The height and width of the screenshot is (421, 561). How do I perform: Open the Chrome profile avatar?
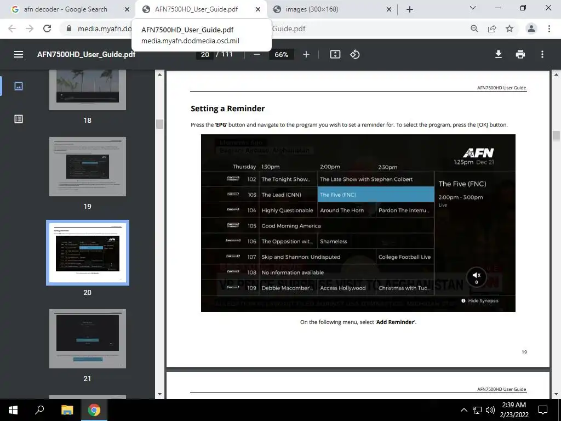click(x=531, y=29)
